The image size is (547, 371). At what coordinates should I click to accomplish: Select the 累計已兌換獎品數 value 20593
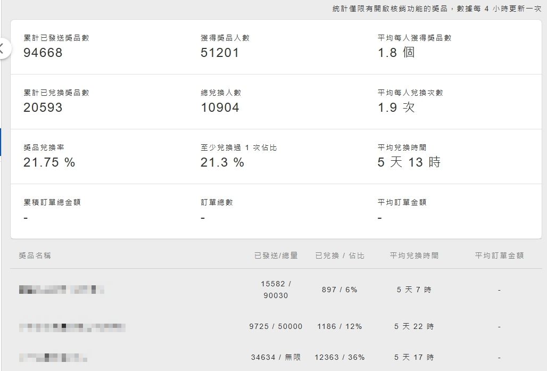pyautogui.click(x=43, y=108)
